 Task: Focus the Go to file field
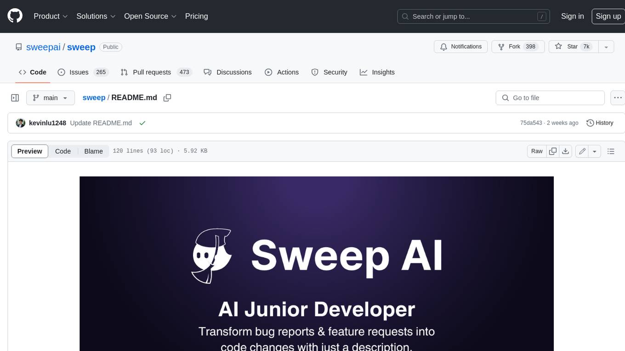coord(550,98)
